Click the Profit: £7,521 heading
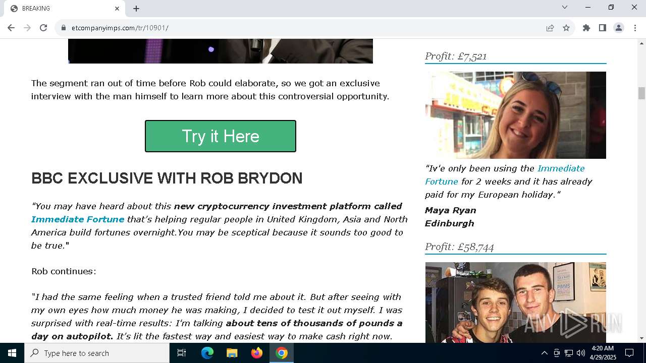Image resolution: width=646 pixels, height=363 pixels. pos(456,56)
